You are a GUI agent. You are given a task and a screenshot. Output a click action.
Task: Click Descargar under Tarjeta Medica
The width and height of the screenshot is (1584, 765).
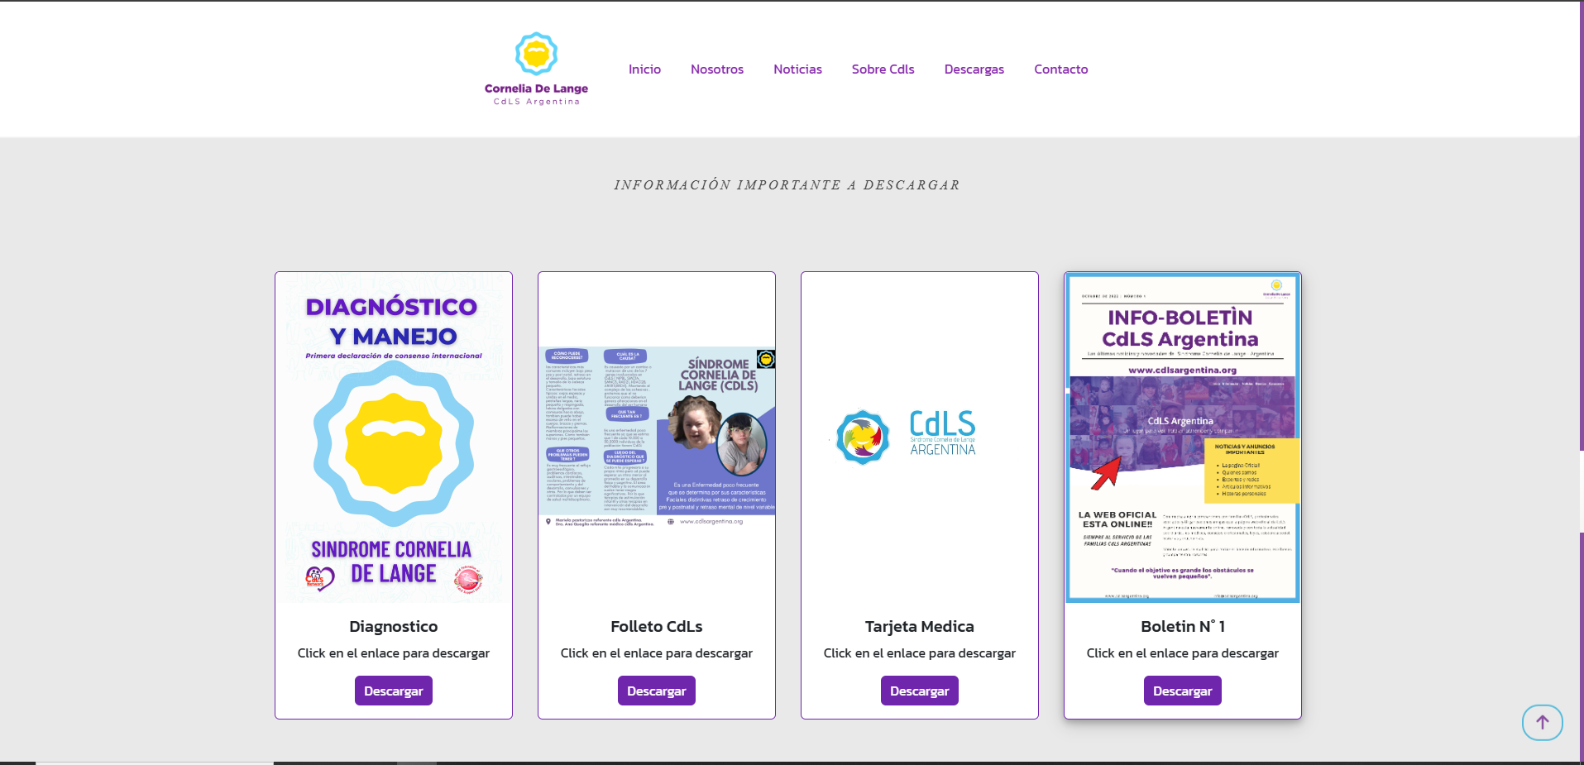pos(919,690)
